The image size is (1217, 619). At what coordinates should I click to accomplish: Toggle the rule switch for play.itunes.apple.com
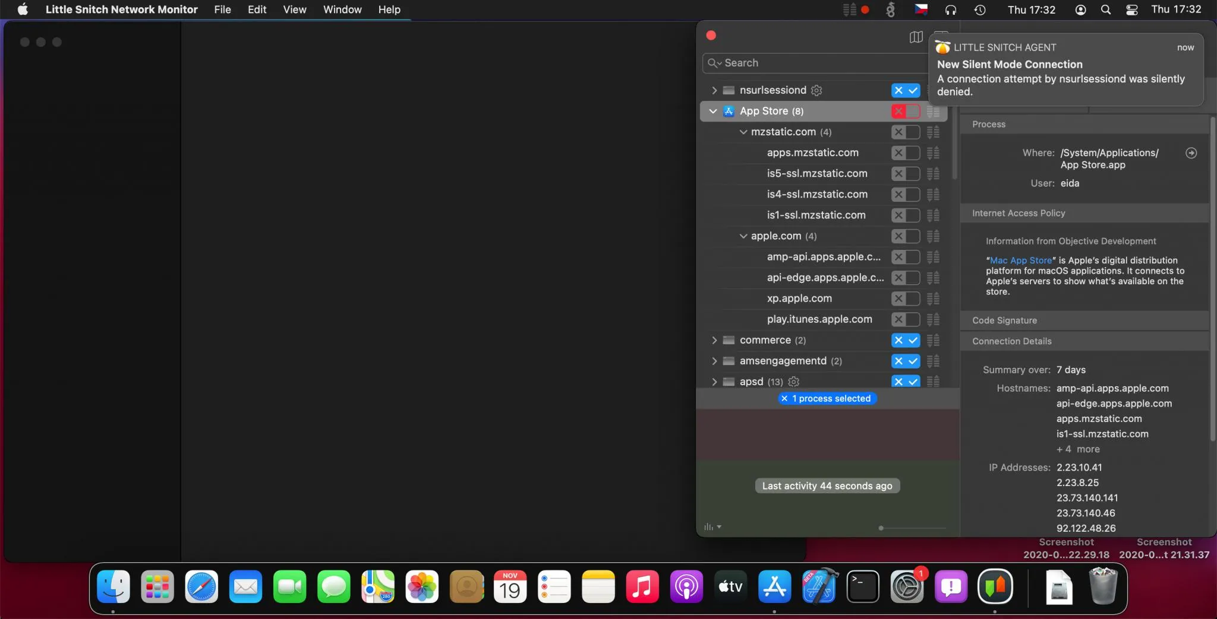(906, 319)
